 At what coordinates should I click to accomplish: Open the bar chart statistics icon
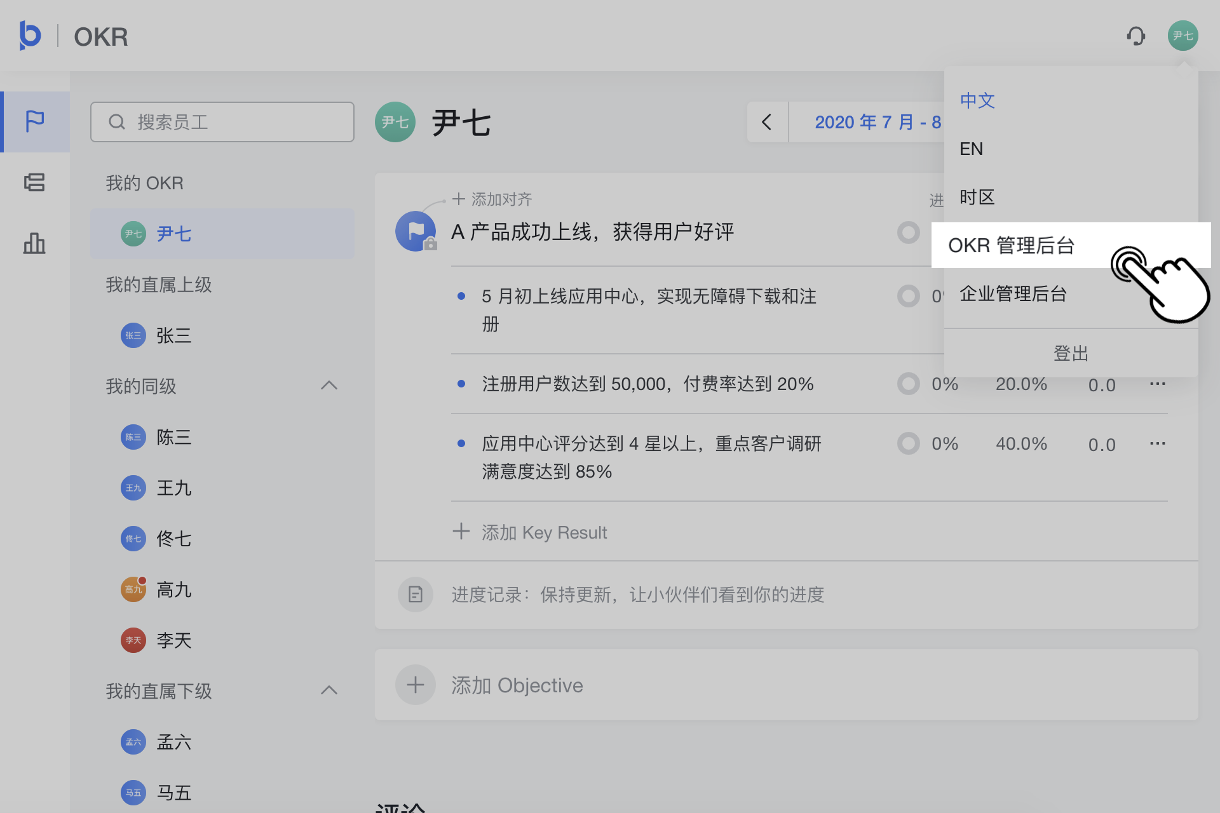pyautogui.click(x=35, y=243)
